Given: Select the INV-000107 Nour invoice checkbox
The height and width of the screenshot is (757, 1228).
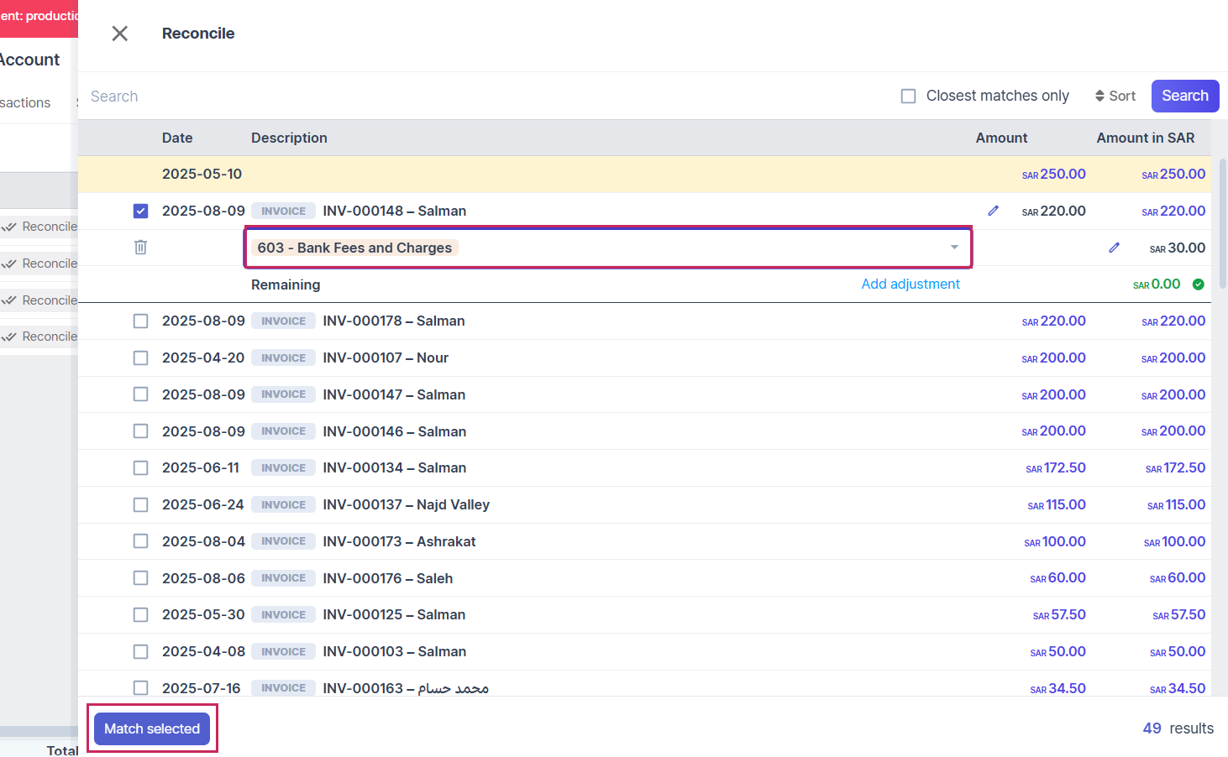Looking at the screenshot, I should 140,358.
